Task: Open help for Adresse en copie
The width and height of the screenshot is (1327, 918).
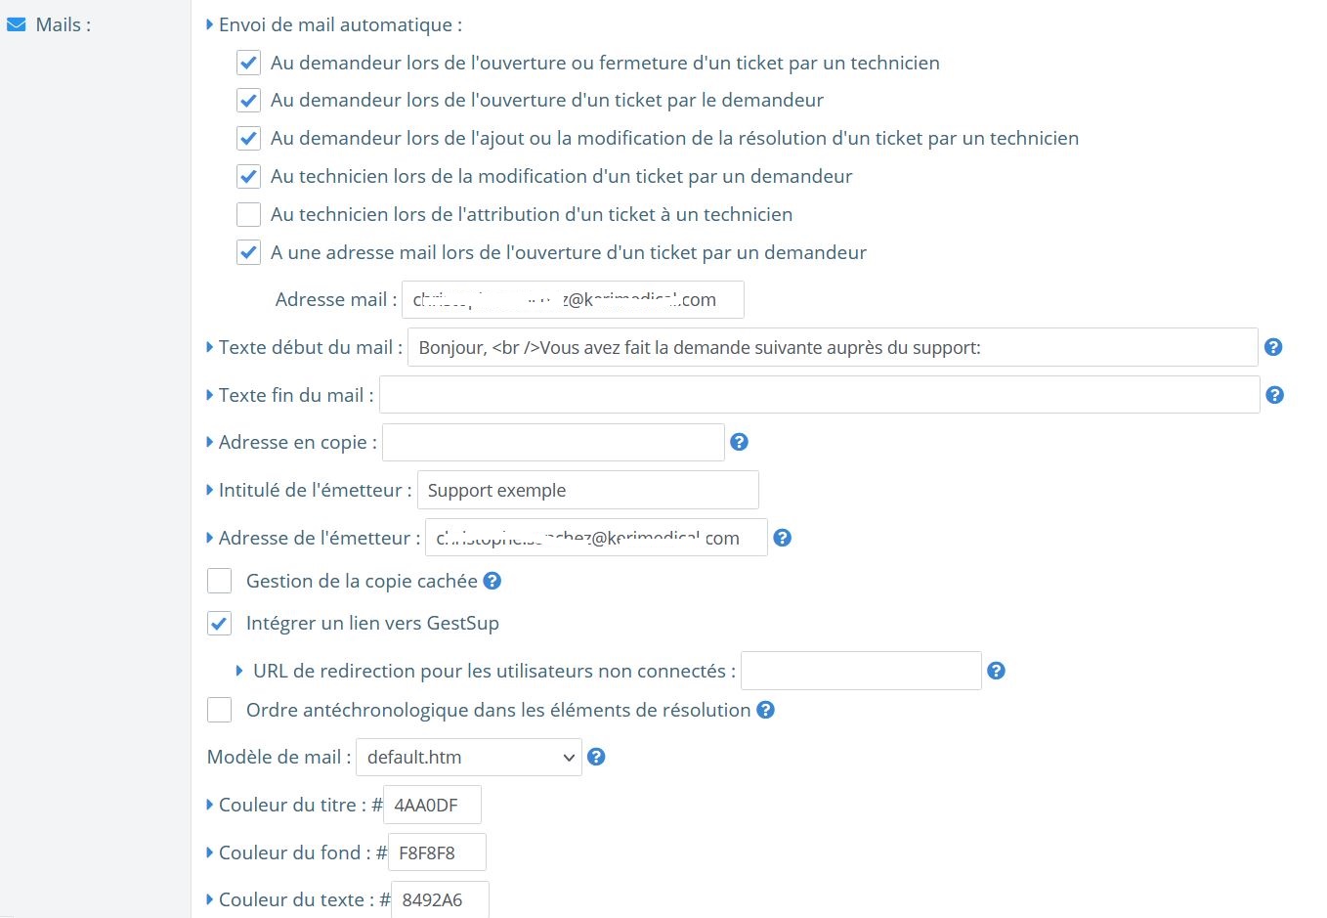Action: [x=740, y=442]
